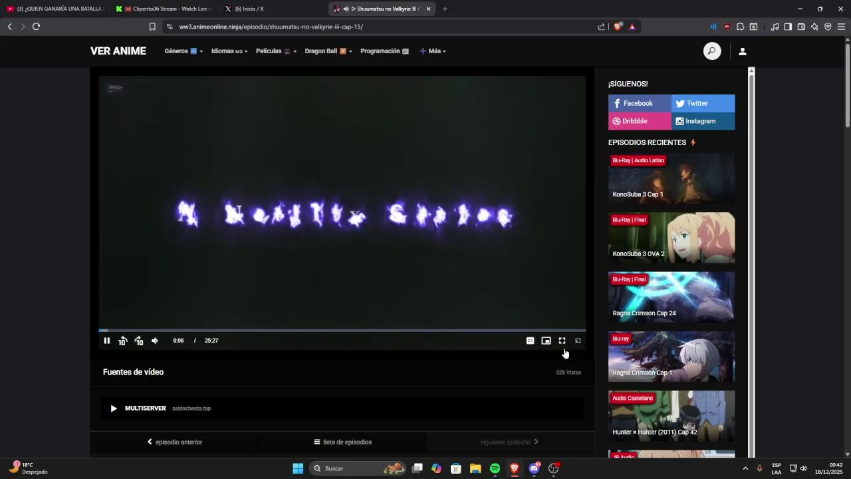This screenshot has height=479, width=851.
Task: Follow on Facebook button
Action: coord(640,103)
